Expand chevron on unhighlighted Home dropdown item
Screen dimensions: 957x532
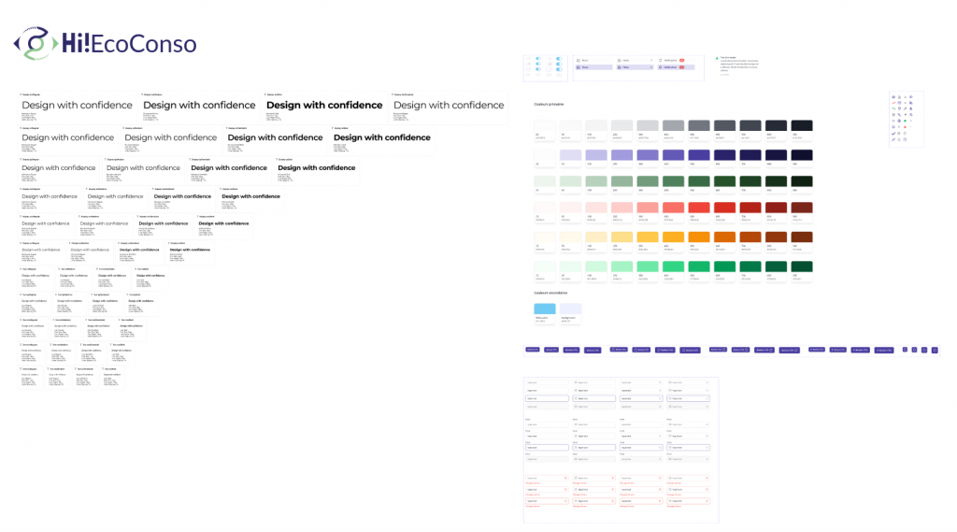click(x=651, y=60)
